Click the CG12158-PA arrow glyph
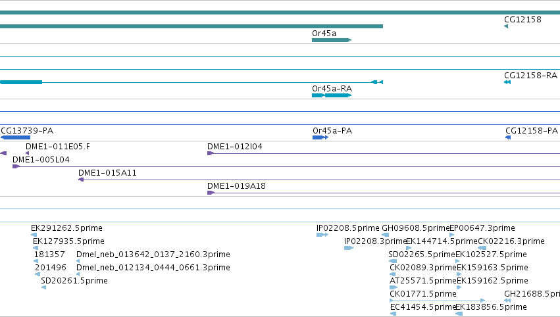The image size is (560, 317). click(x=508, y=137)
